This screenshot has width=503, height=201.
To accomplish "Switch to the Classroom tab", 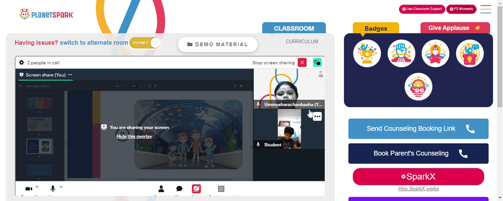I will coord(294,28).
